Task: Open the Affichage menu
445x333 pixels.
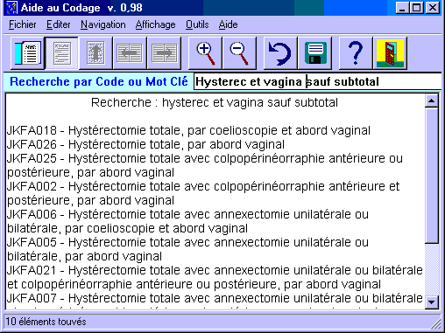Action: point(155,24)
